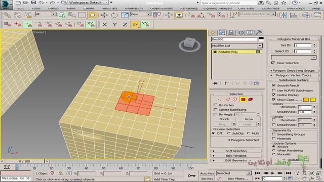The image size is (324, 182).
Task: Select Vertex sub-object level
Action: pos(220,100)
